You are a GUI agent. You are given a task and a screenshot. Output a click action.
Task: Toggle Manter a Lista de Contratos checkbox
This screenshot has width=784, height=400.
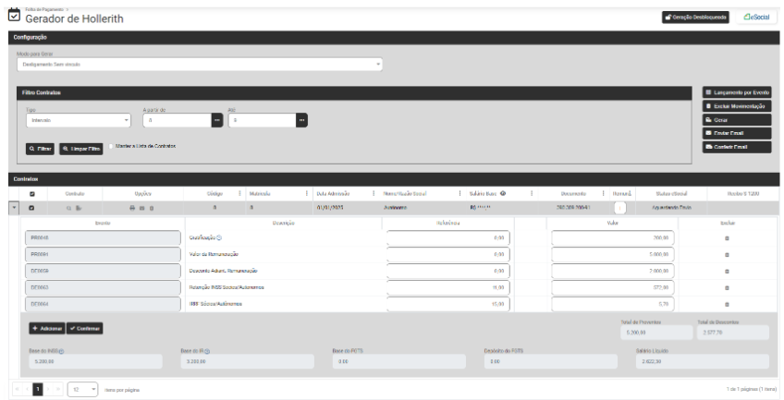[111, 146]
